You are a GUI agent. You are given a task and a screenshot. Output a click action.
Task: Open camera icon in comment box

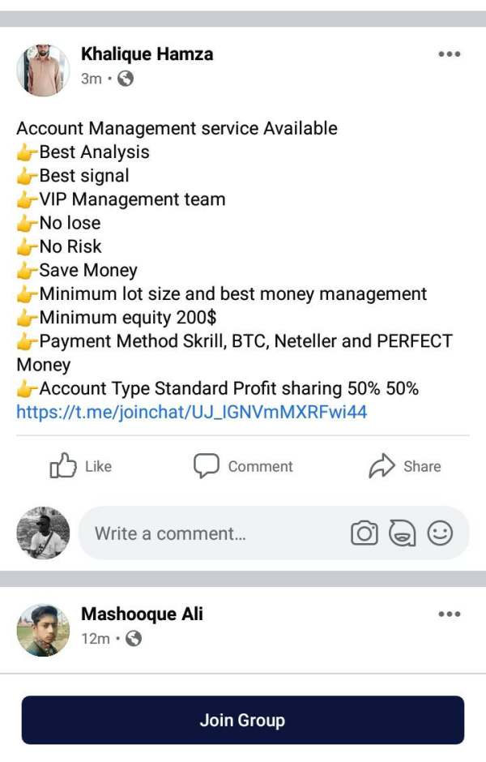point(364,533)
